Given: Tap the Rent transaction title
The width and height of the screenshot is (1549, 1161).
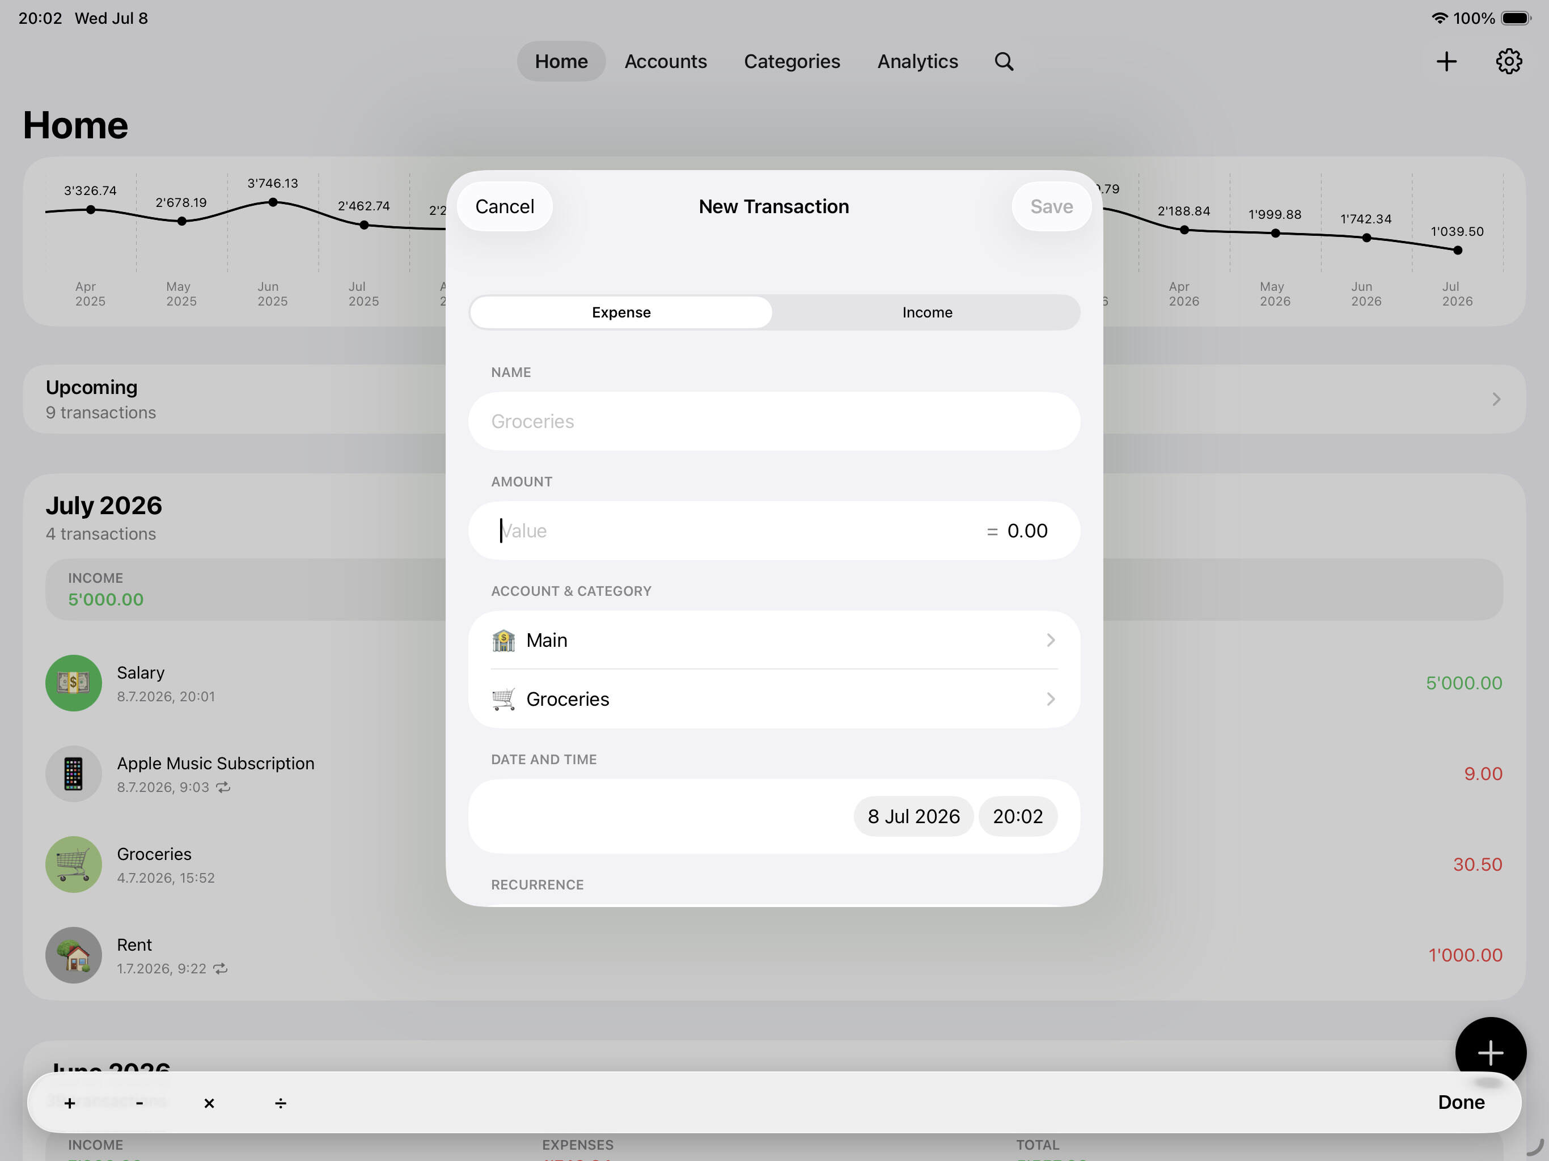Looking at the screenshot, I should coord(134,944).
